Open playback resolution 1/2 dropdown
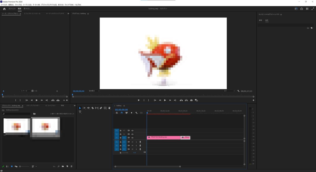316x172 pixels. (229, 91)
